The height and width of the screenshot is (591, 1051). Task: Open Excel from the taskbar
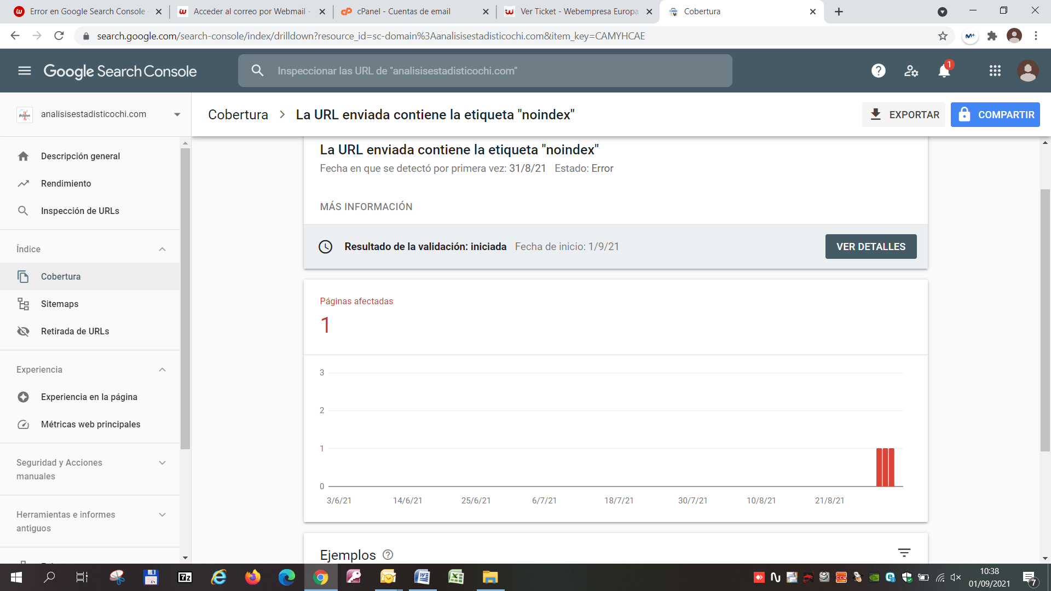(456, 577)
